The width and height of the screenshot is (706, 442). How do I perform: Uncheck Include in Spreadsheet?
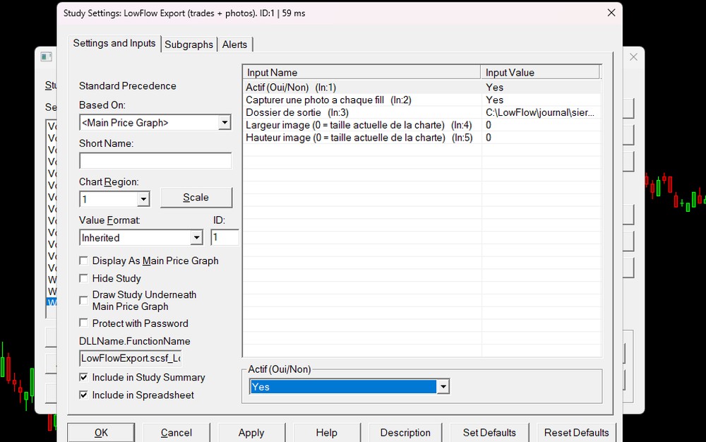click(x=83, y=395)
